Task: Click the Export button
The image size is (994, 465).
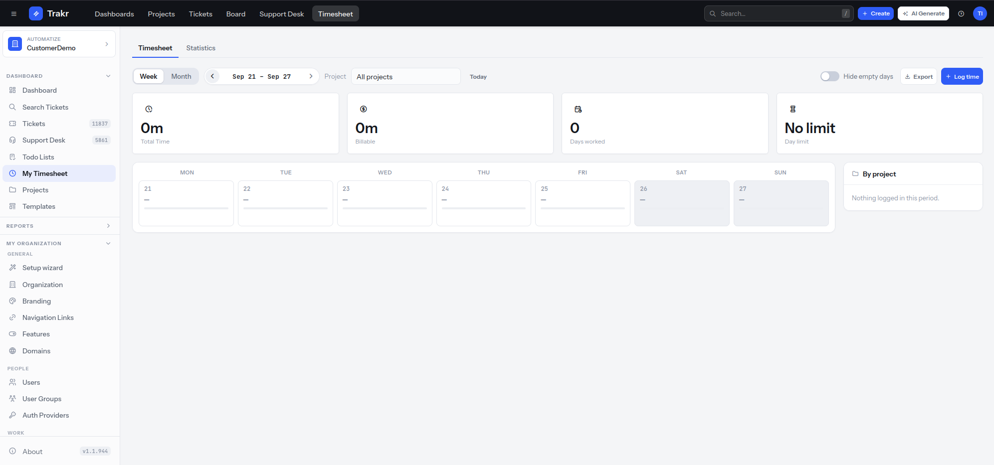Action: click(x=919, y=76)
